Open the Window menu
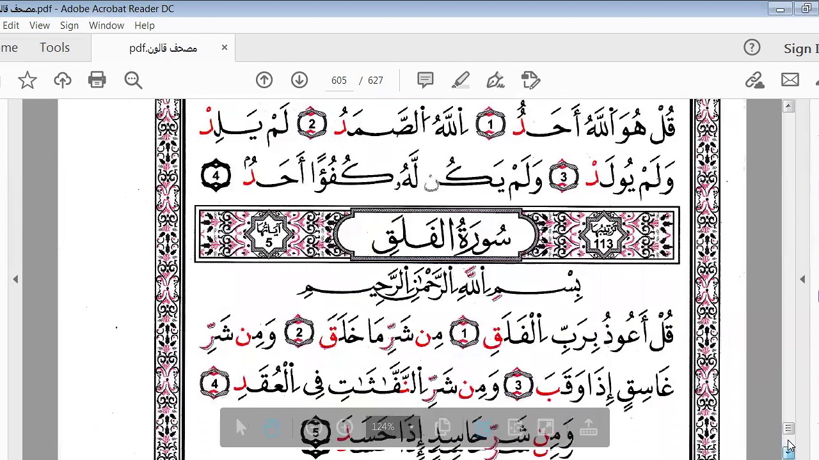Image resolution: width=819 pixels, height=460 pixels. (x=106, y=26)
